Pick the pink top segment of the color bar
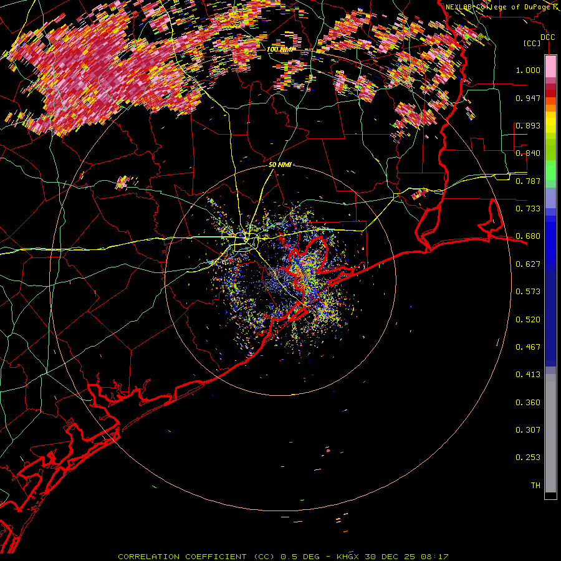 pos(550,66)
